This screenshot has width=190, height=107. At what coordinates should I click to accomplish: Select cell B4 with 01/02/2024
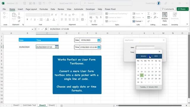pos(27,47)
